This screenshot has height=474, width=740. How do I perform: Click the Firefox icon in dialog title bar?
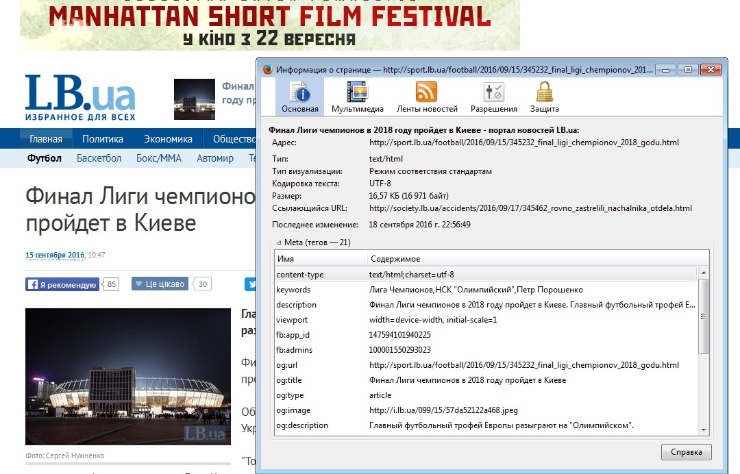pos(268,70)
